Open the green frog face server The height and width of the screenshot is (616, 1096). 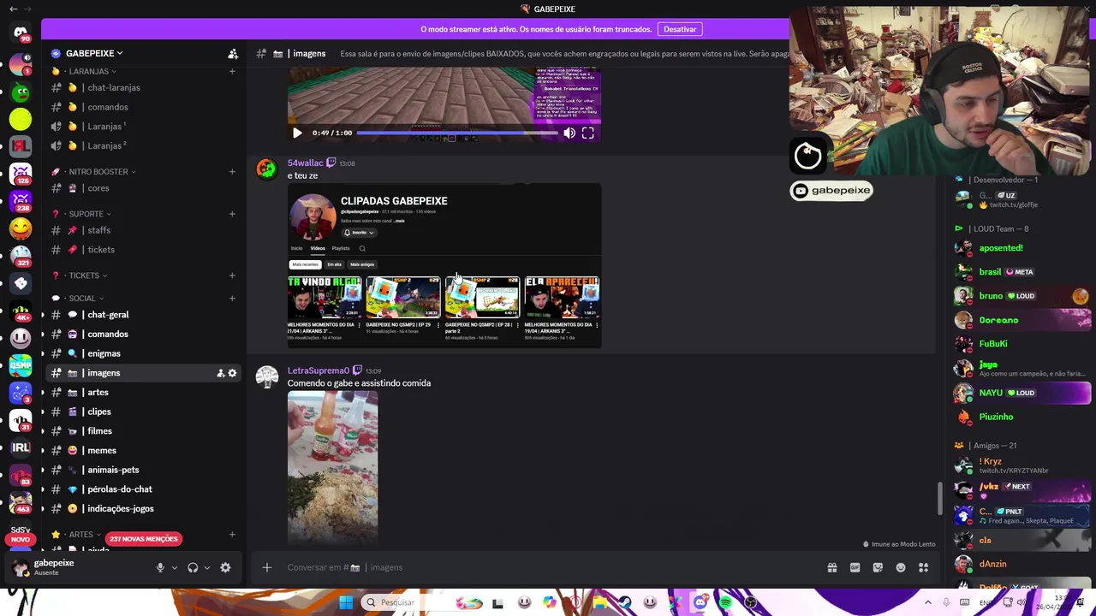(x=21, y=92)
